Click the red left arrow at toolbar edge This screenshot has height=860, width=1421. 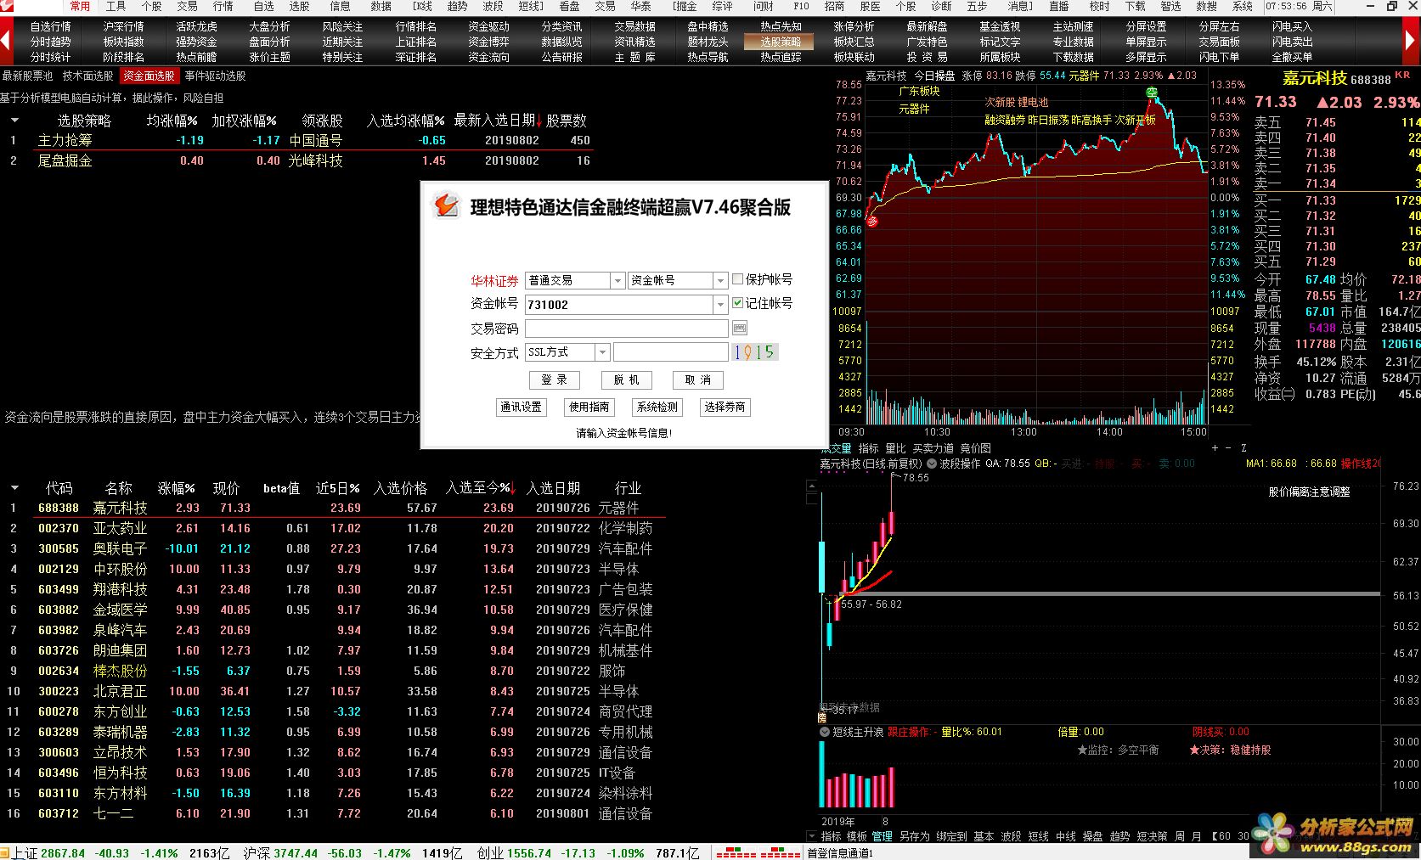[x=6, y=41]
